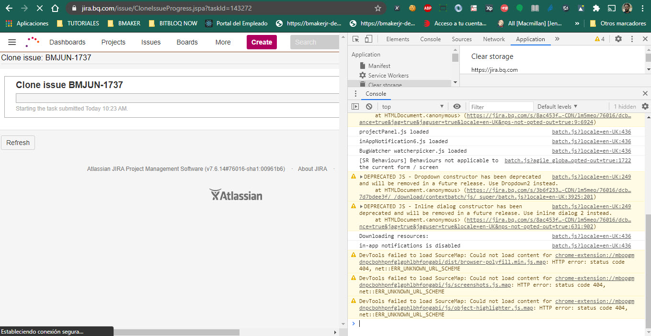Open the Boards menu
The height and width of the screenshot is (336, 651).
pos(187,42)
